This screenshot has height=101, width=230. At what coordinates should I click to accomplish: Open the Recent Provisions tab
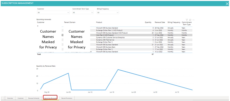pyautogui.click(x=67, y=98)
